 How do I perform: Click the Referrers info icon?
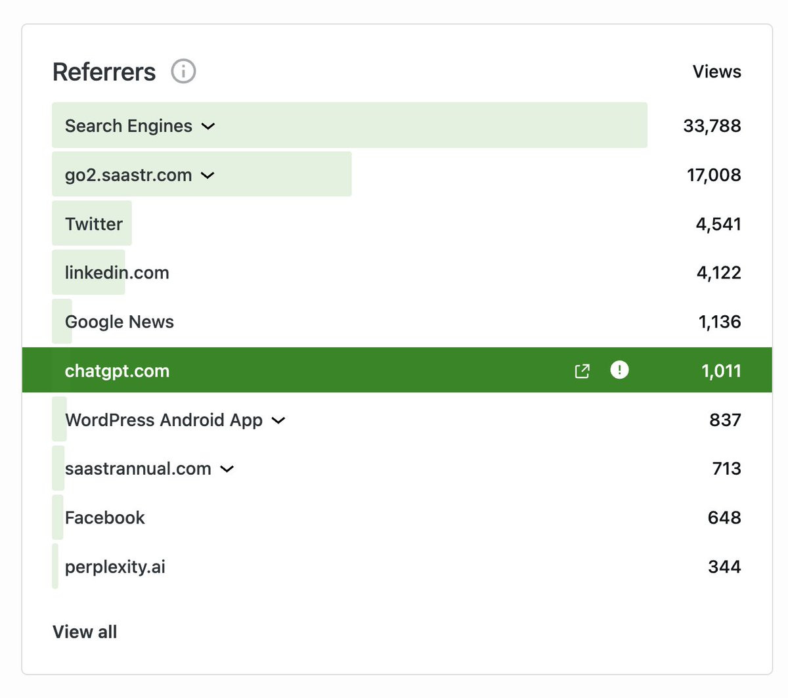(x=183, y=71)
